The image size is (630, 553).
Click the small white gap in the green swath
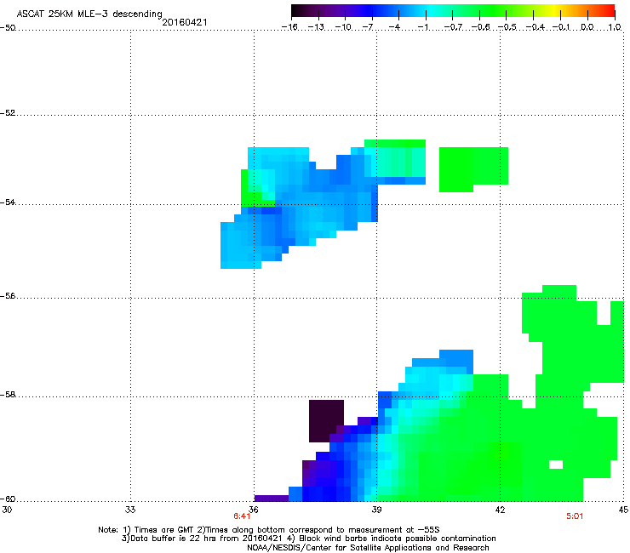[x=556, y=465]
